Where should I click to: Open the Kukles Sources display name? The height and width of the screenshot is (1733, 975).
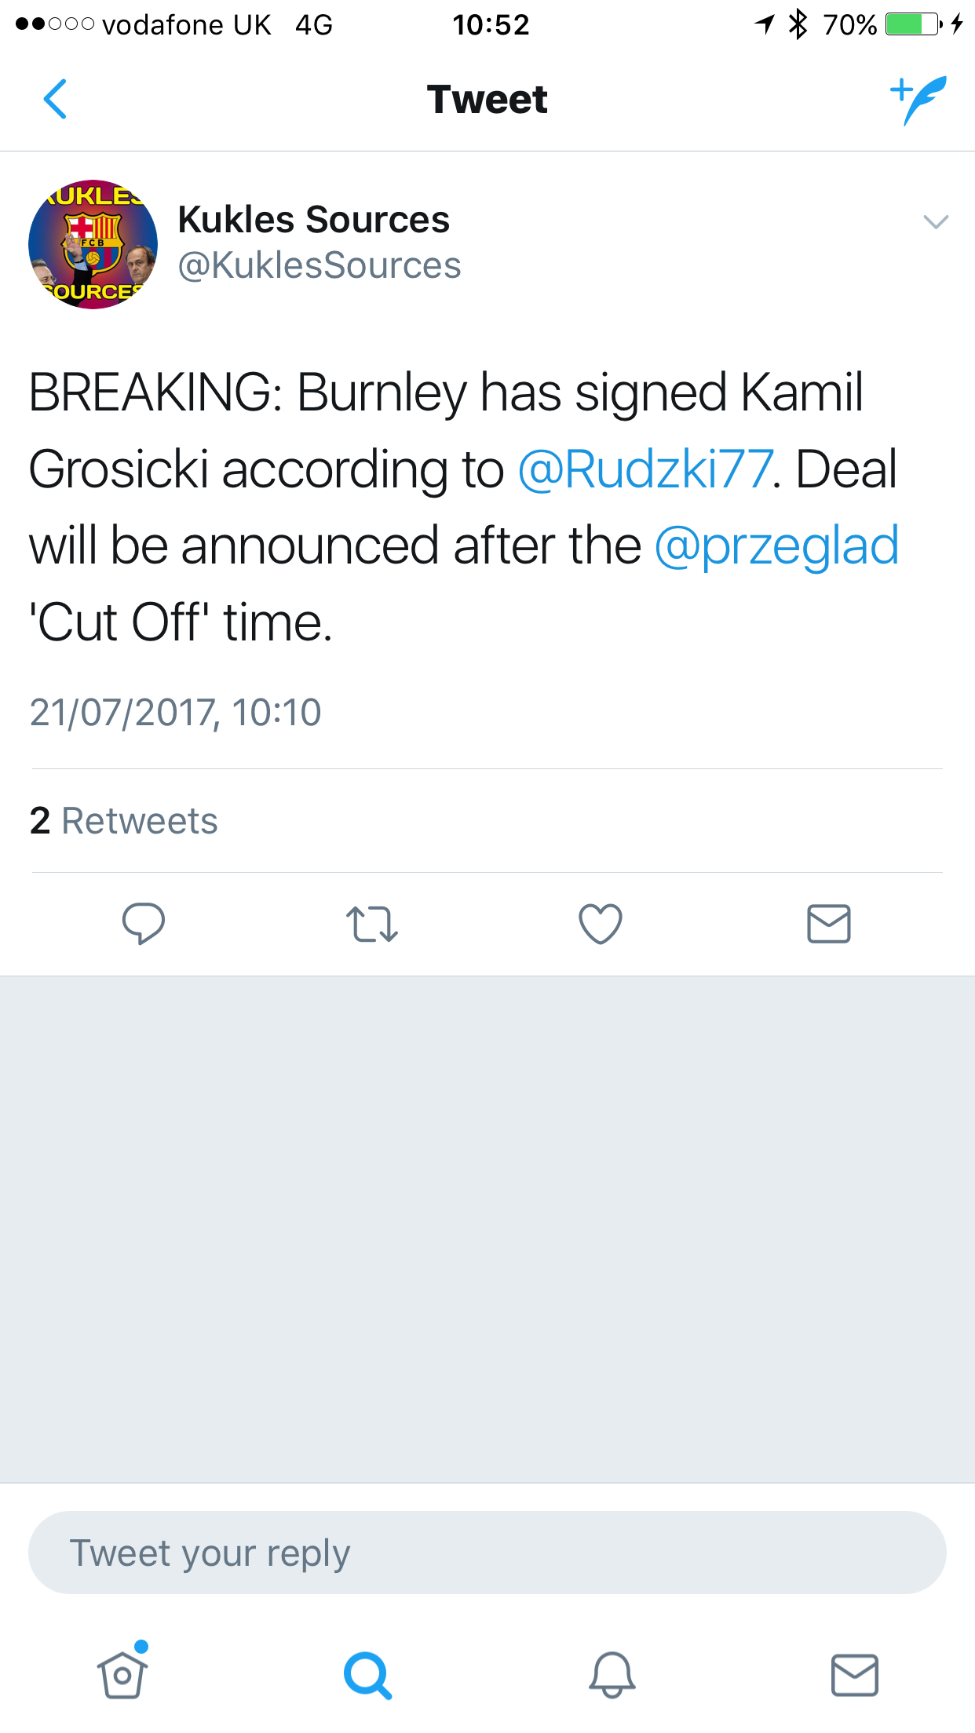coord(314,220)
